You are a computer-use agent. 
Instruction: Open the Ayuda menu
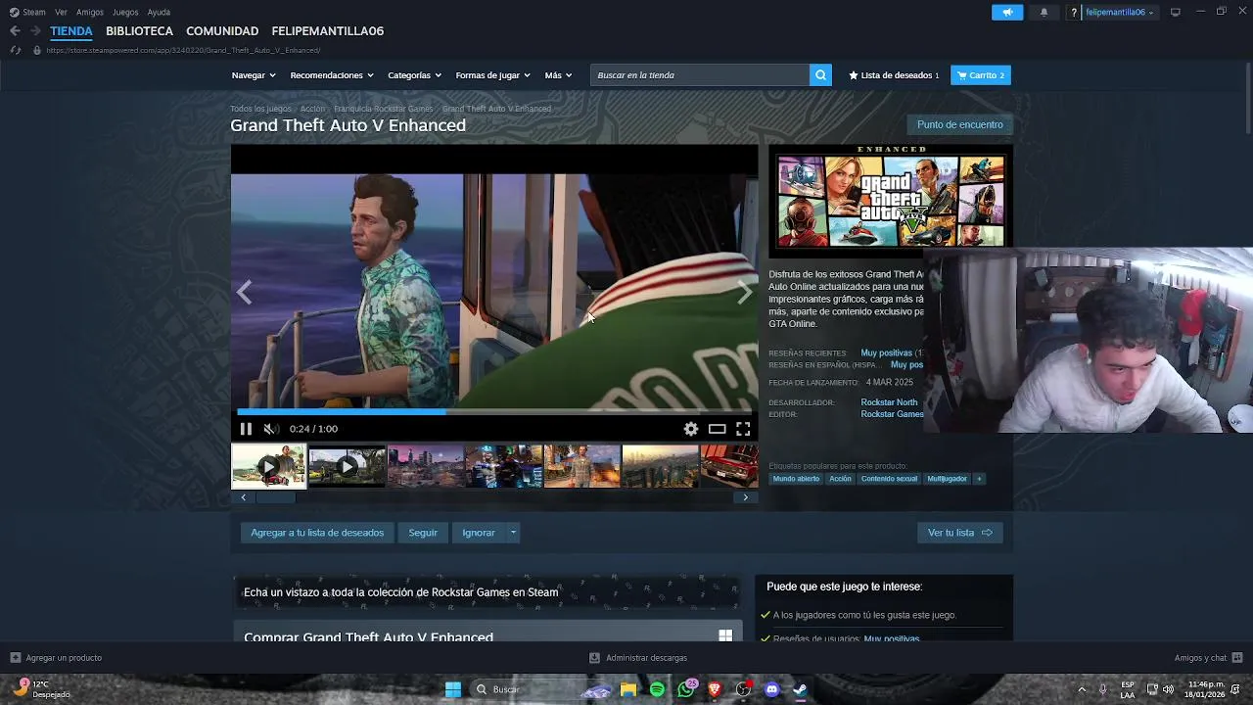pyautogui.click(x=159, y=12)
